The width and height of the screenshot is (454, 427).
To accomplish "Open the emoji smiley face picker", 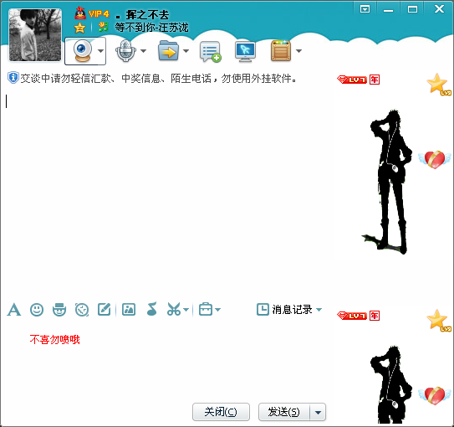I will point(37,310).
